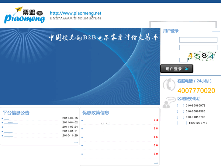Select phone number 010-85867583
This screenshot has height=166, width=221.
click(x=195, y=111)
